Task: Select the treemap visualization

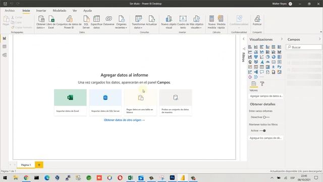Action: [x=279, y=57]
